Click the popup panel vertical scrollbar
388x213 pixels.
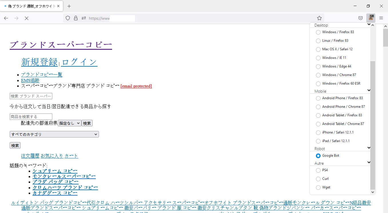373,125
